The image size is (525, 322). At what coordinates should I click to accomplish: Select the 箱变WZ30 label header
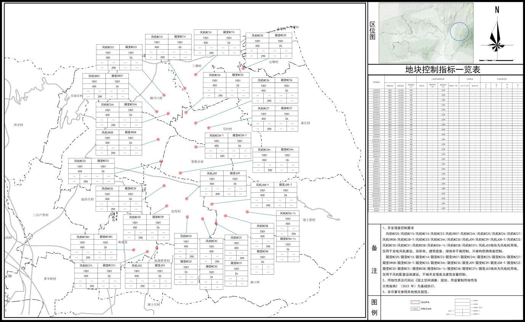(x=211, y=267)
